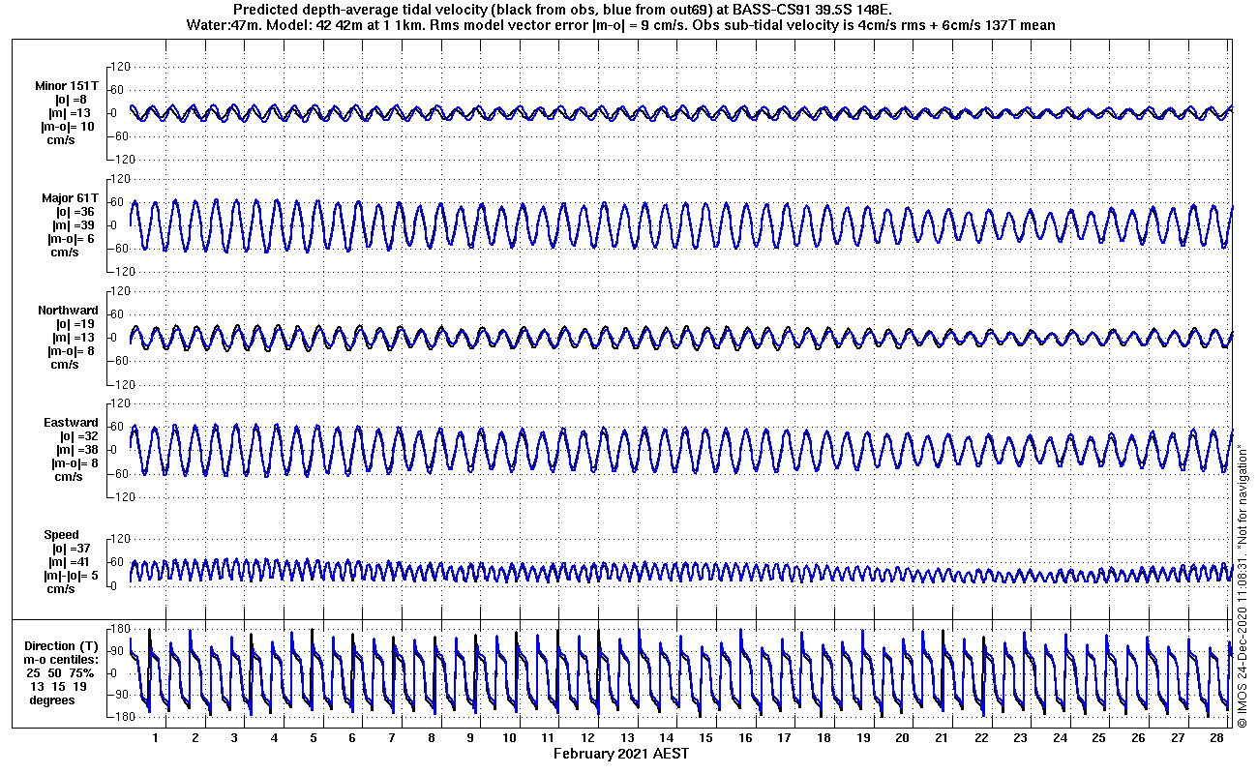Click the "120" tick of the Major axis
Viewport: 1258px width, 774px height.
[x=122, y=179]
